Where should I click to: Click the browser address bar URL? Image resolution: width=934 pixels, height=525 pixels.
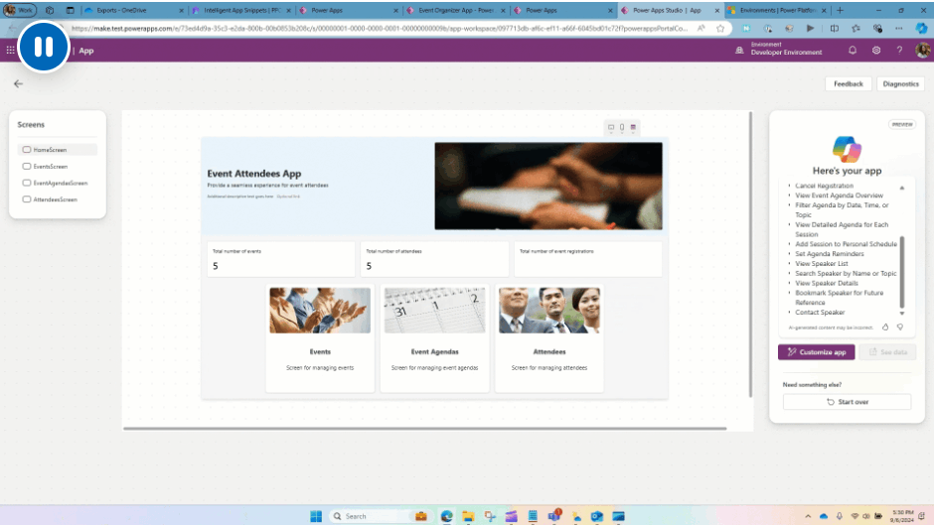coord(379,28)
